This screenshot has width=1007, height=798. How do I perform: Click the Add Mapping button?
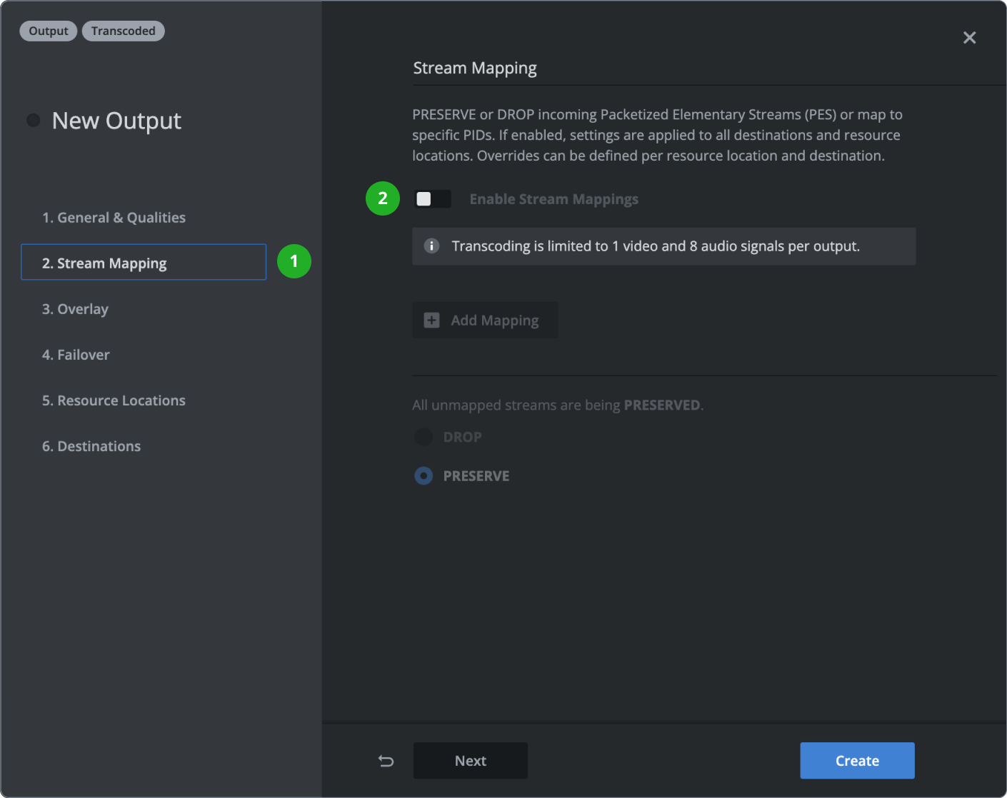pos(485,320)
